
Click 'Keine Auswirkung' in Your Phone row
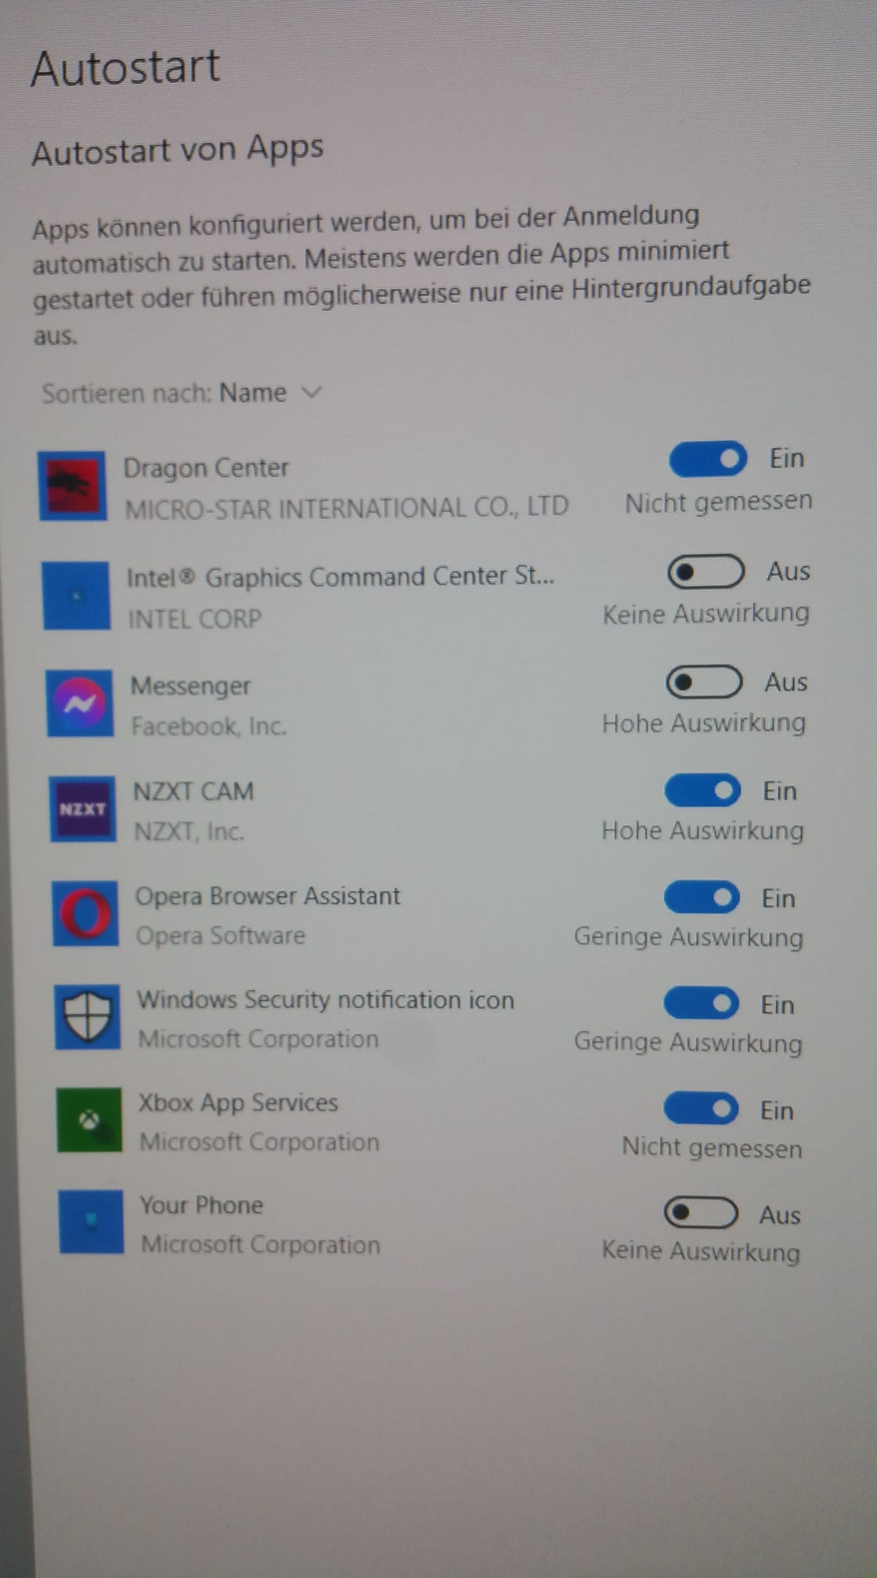tap(700, 1251)
